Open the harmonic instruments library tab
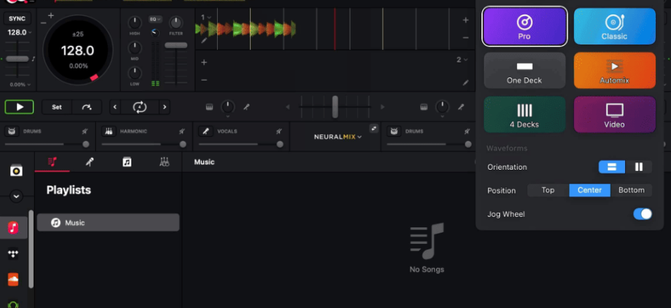 tap(164, 162)
